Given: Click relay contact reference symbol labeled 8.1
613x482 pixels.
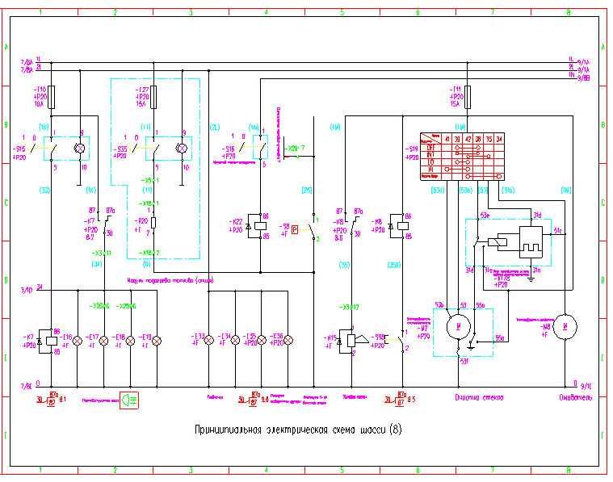Looking at the screenshot, I should coord(52,400).
